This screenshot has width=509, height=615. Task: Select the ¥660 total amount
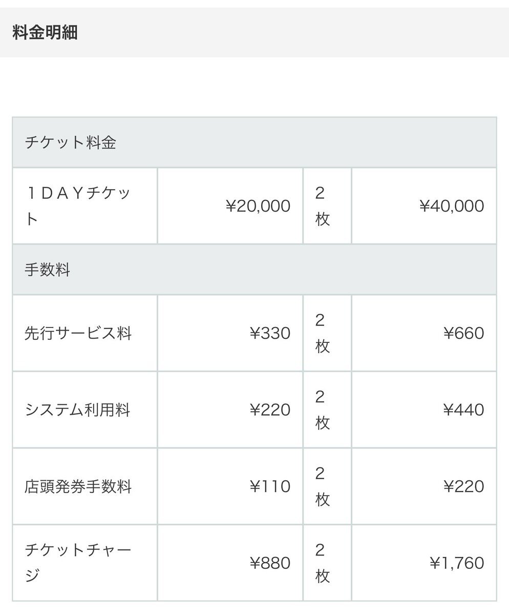pyautogui.click(x=463, y=334)
